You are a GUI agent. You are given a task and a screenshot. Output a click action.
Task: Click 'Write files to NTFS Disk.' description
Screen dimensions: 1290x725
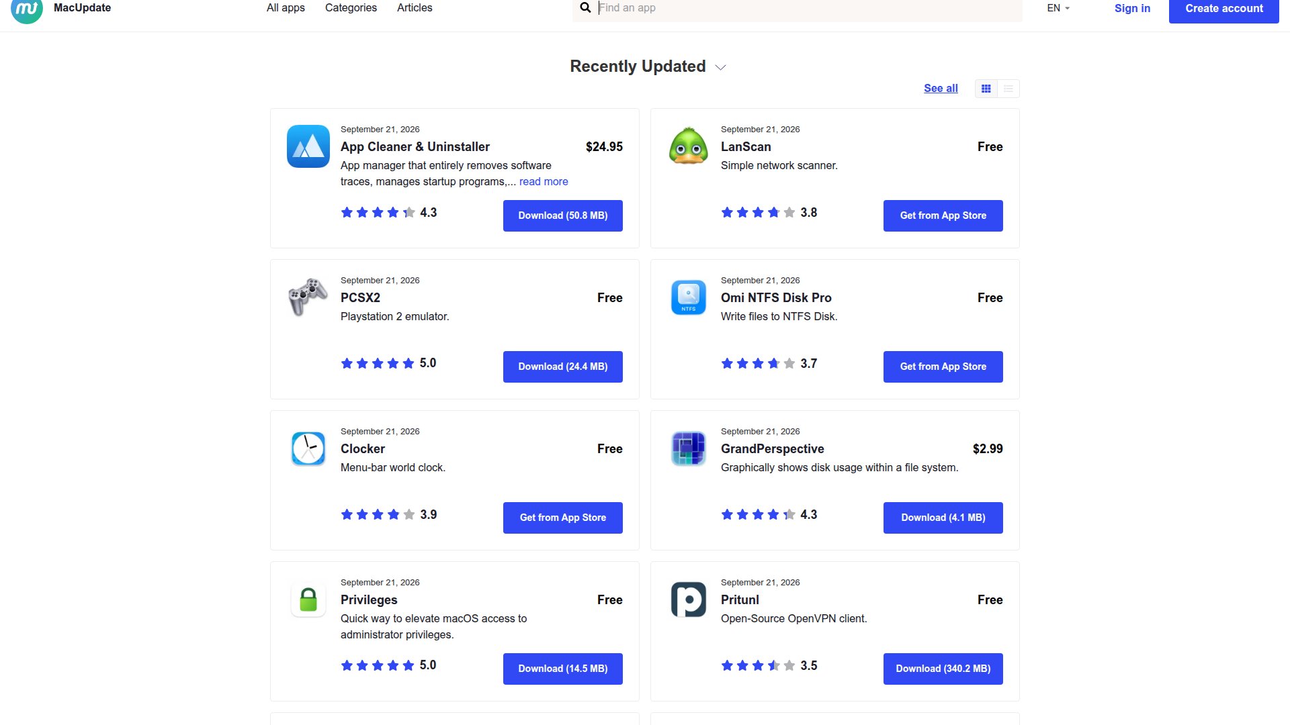(x=779, y=316)
